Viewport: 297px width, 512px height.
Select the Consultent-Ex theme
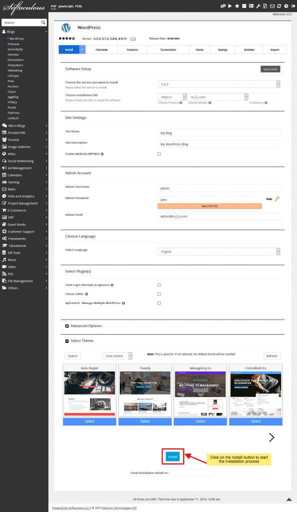pyautogui.click(x=256, y=421)
